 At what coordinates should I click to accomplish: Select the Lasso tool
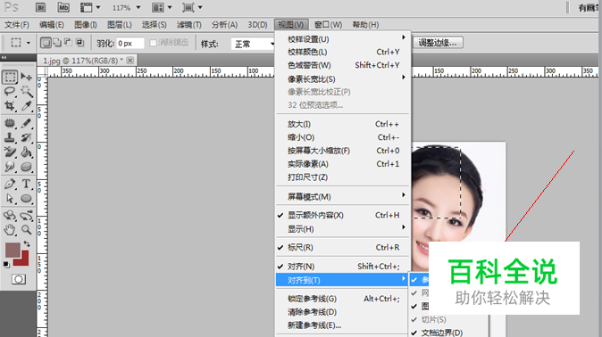(10, 91)
